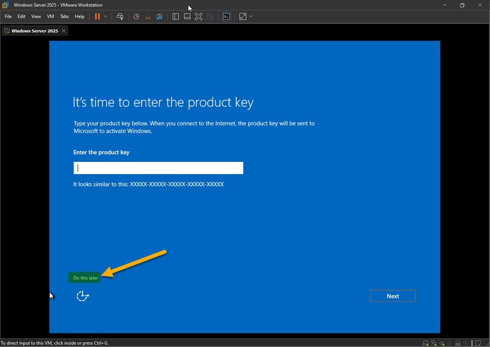Image resolution: width=490 pixels, height=347 pixels.
Task: Click the product key input field
Action: coord(158,168)
